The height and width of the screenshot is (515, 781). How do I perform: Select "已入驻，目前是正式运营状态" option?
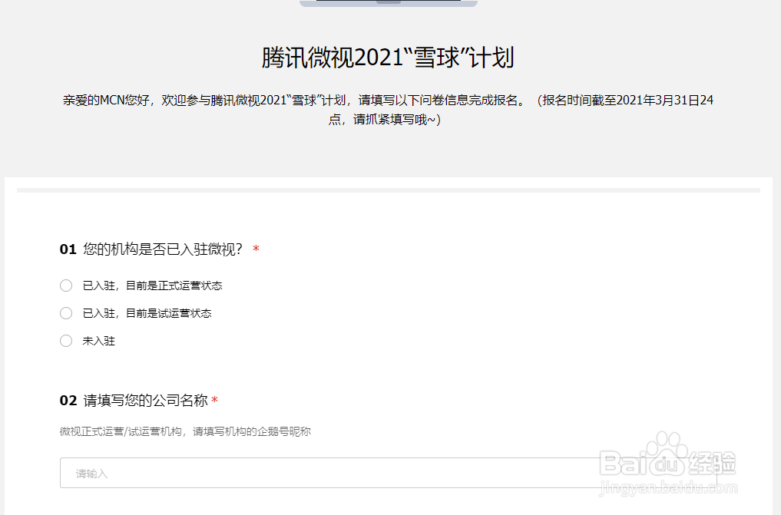[154, 285]
